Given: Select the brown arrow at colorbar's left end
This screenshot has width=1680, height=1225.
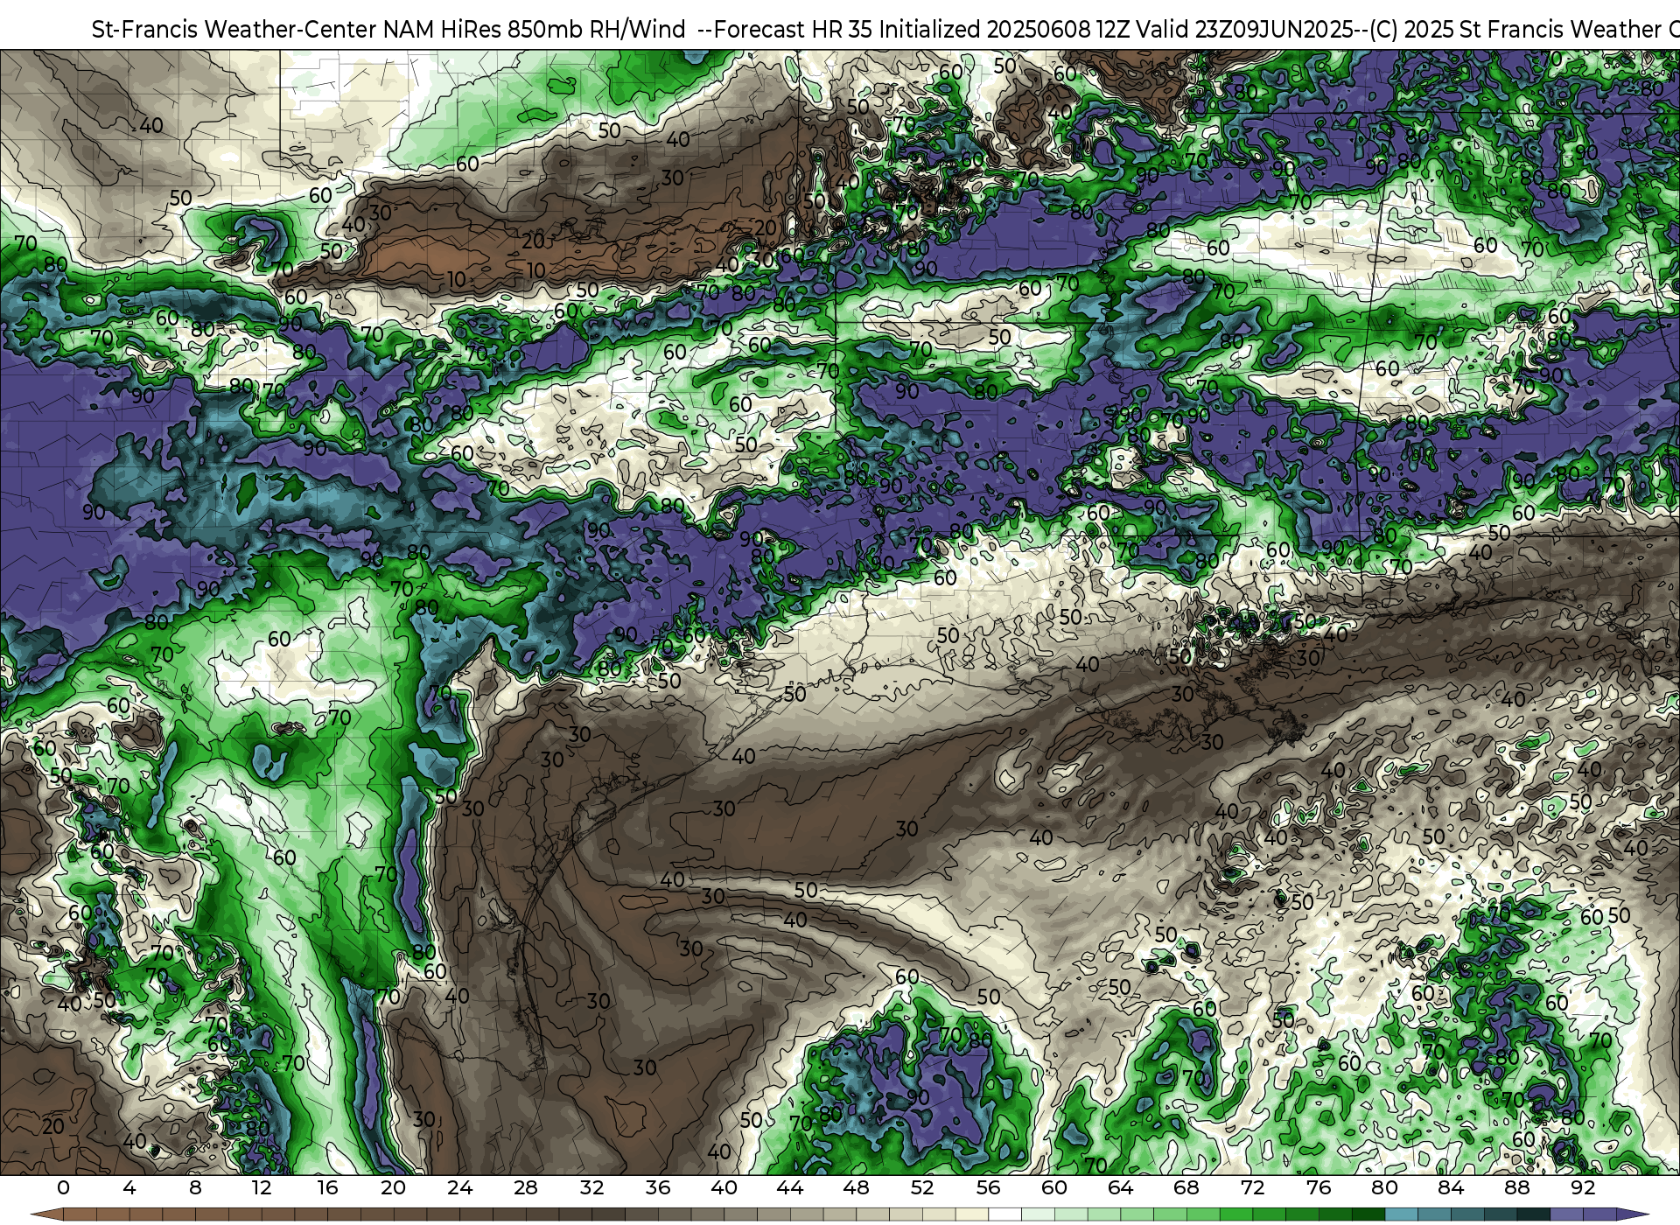Looking at the screenshot, I should click(x=47, y=1214).
